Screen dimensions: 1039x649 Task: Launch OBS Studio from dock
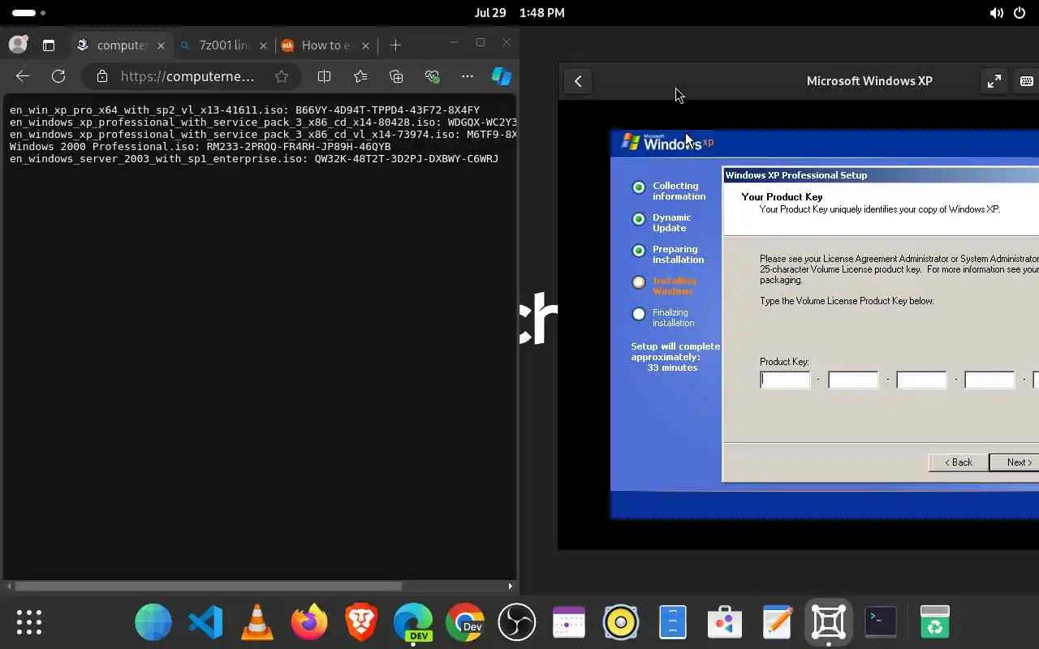point(517,622)
